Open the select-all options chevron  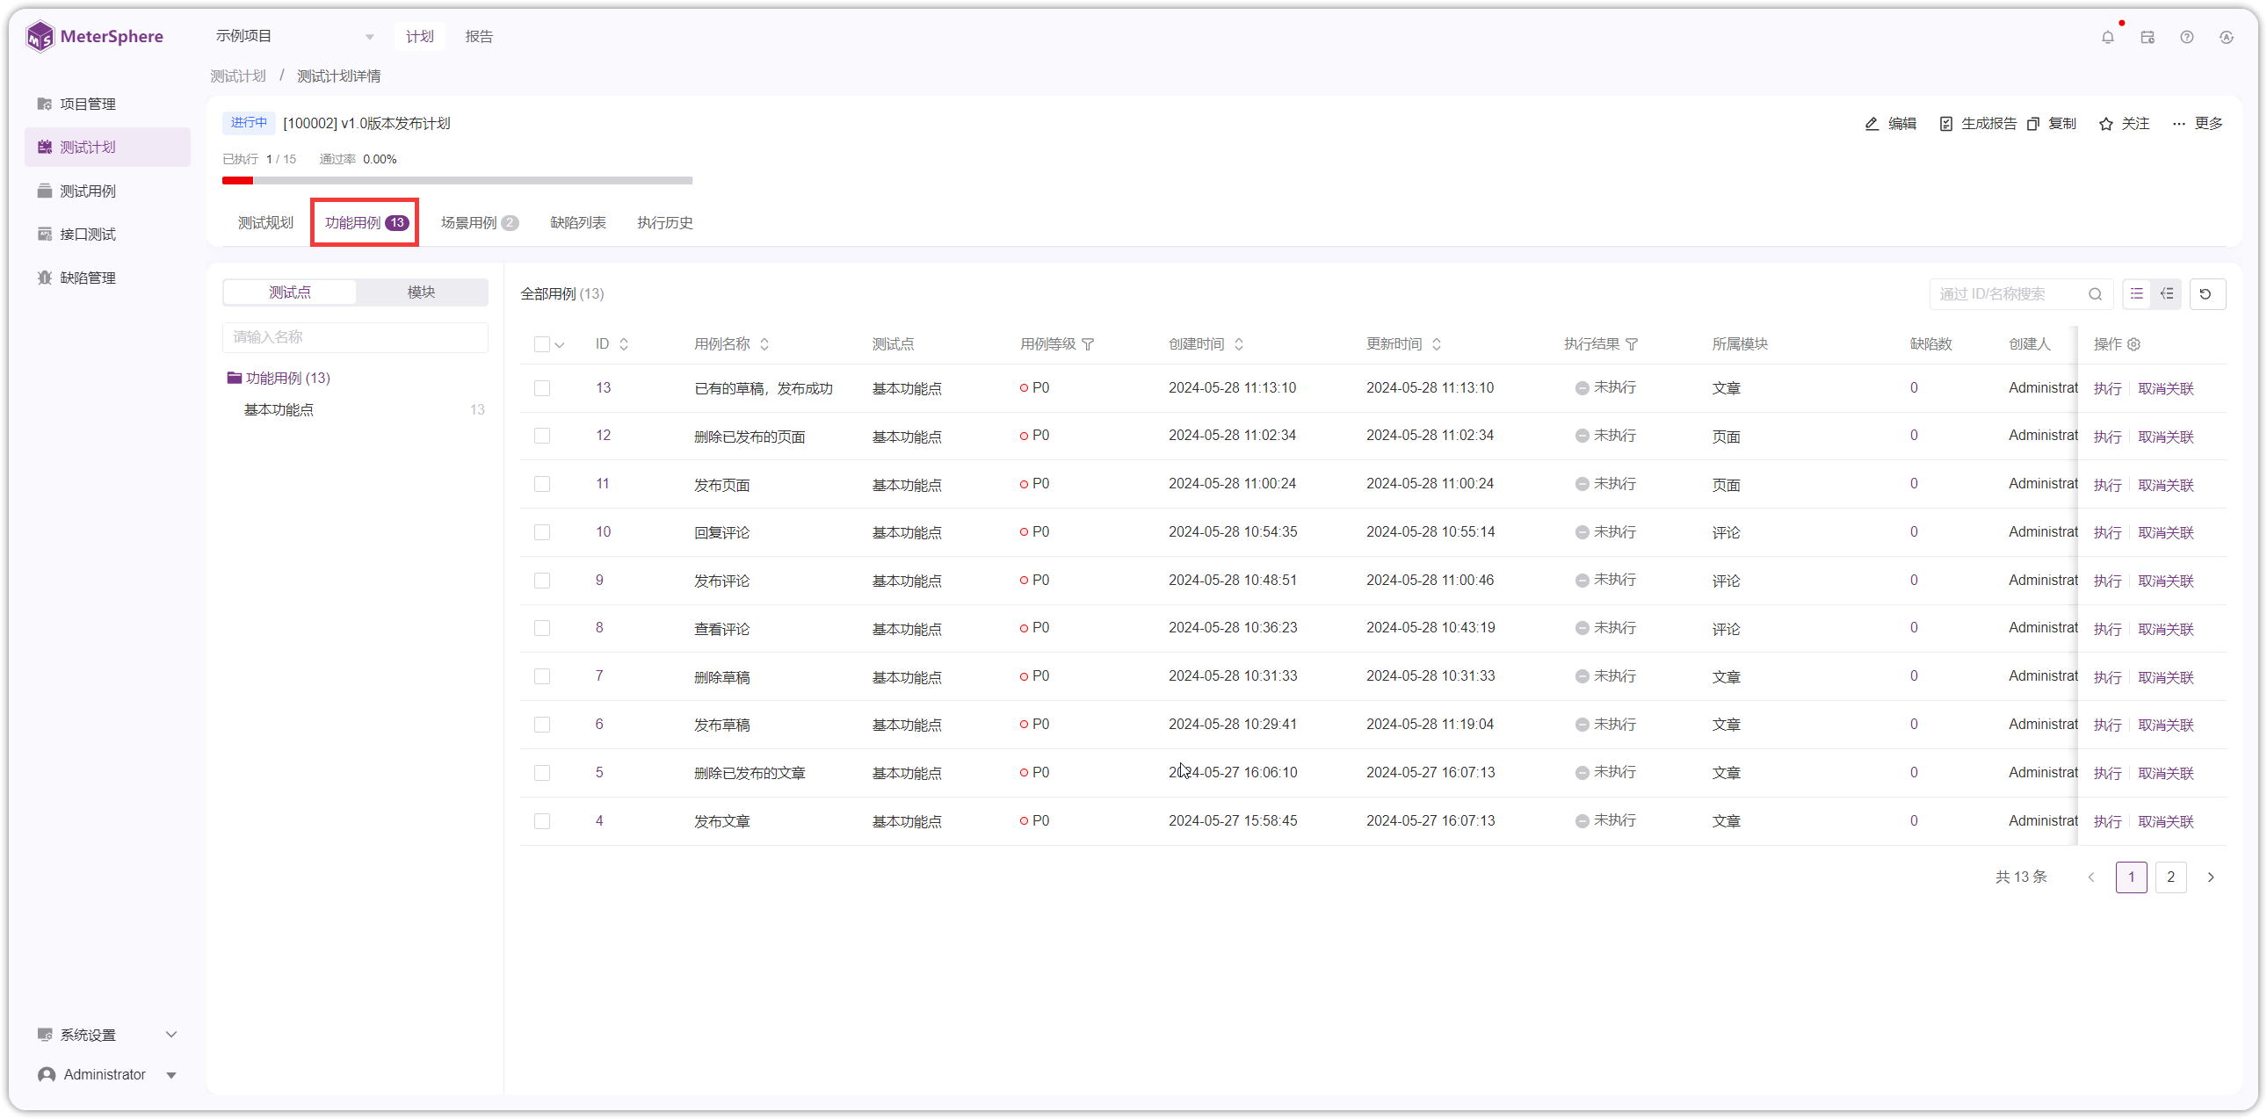click(560, 345)
